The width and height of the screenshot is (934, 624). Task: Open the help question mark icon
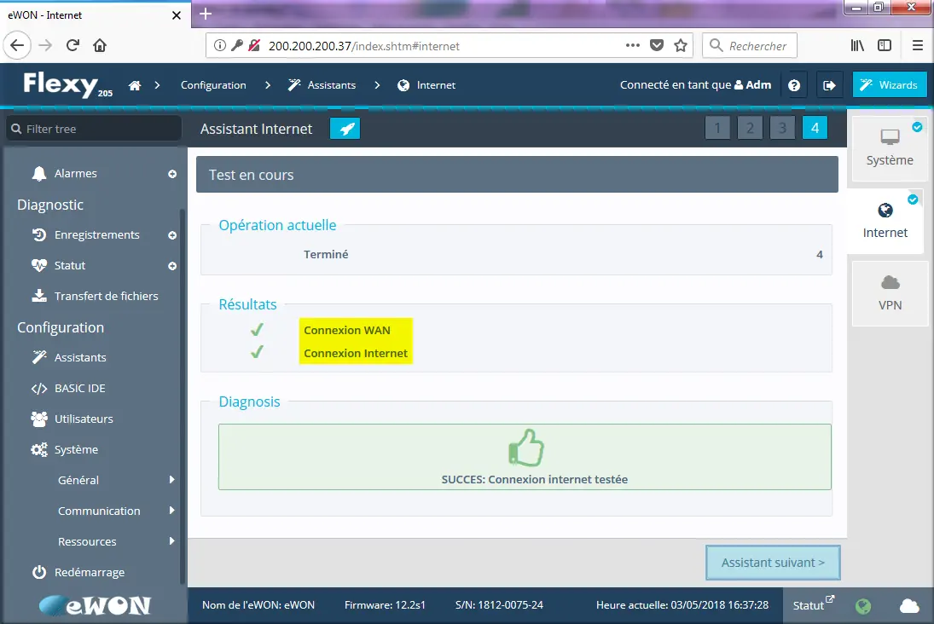point(794,85)
